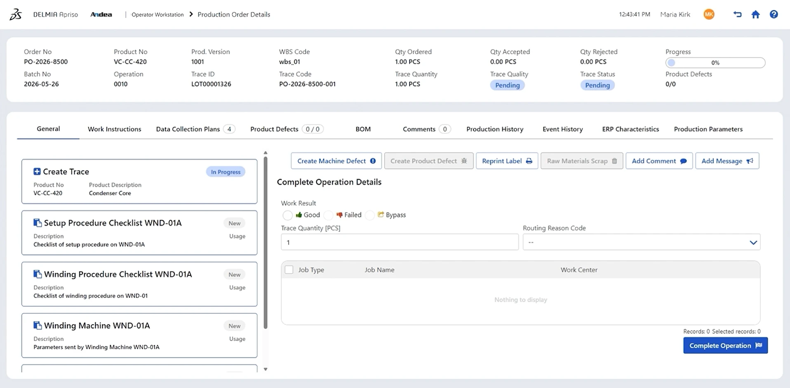Screen dimensions: 790x388
Task: Click the thumbs-down Failed icon
Action: tap(339, 215)
